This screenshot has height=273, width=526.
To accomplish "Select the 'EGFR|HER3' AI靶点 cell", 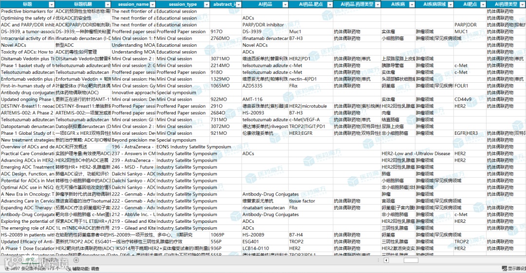I will point(470,133).
